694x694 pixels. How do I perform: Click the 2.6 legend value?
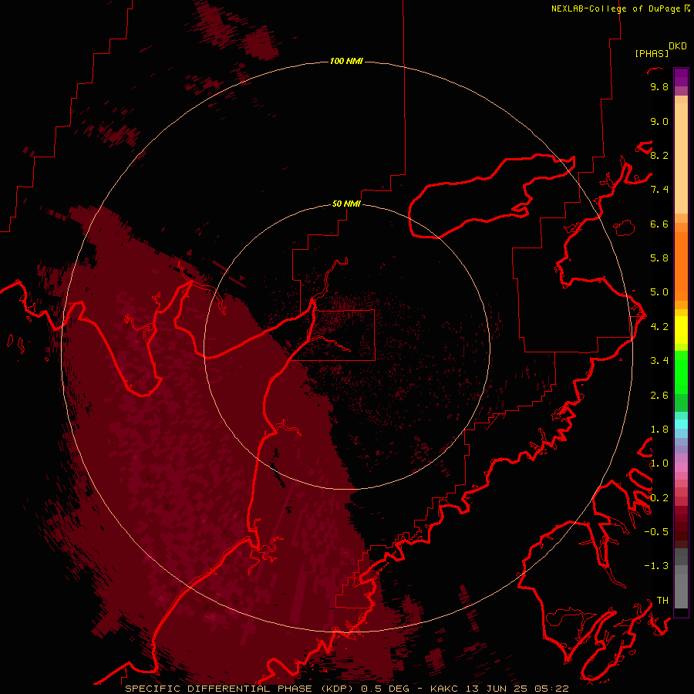(659, 395)
